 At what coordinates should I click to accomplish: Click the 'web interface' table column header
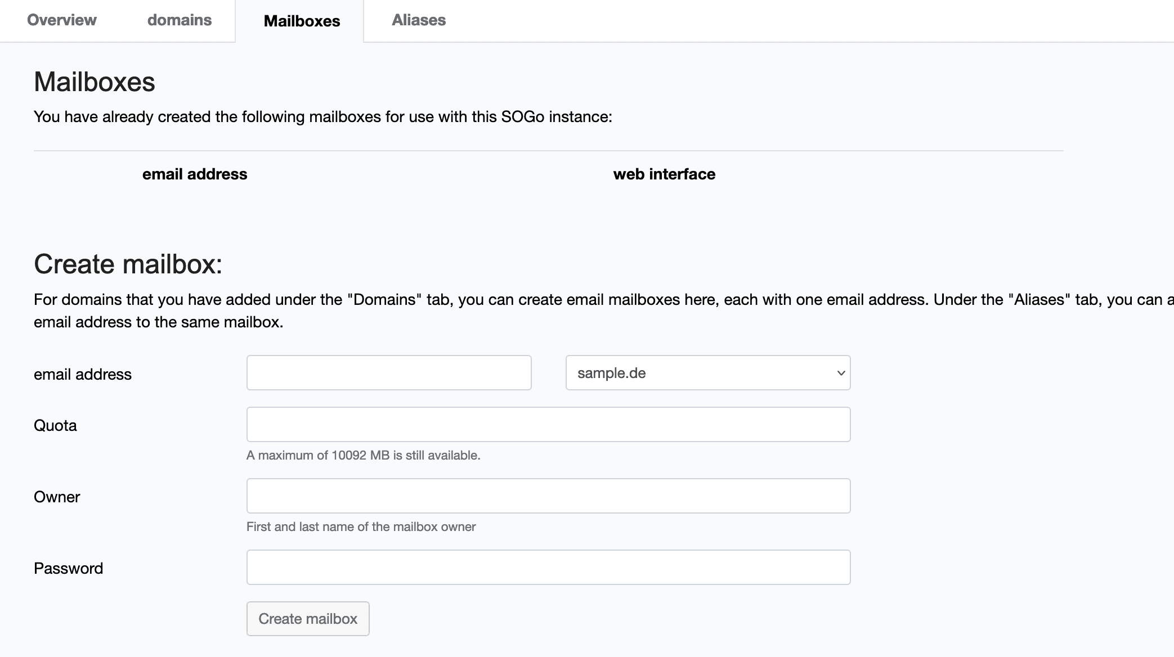(664, 174)
